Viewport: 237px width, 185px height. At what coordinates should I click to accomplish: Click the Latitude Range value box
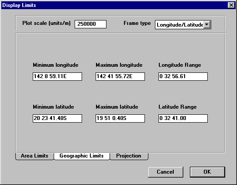tap(183, 118)
